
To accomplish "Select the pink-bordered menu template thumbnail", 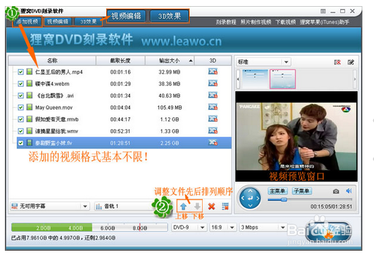I will pos(282,79).
